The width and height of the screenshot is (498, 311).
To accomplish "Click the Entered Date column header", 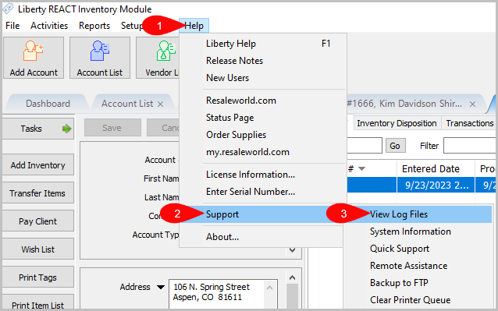I will pos(436,168).
